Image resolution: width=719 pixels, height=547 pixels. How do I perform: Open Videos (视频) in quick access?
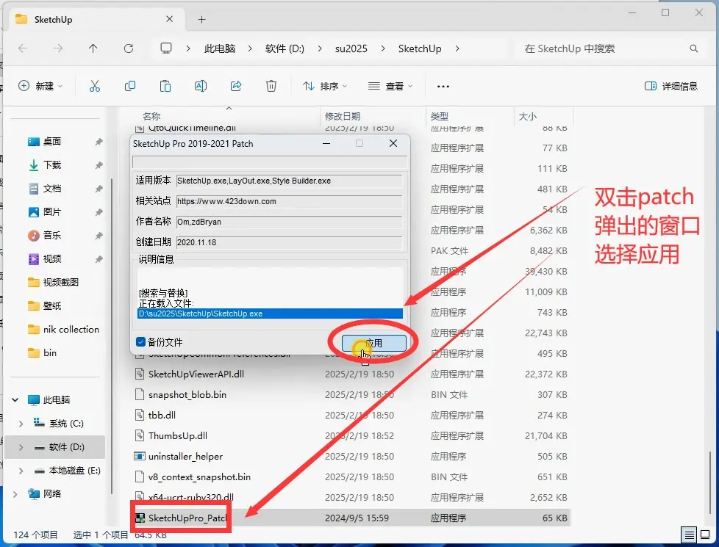(x=51, y=259)
